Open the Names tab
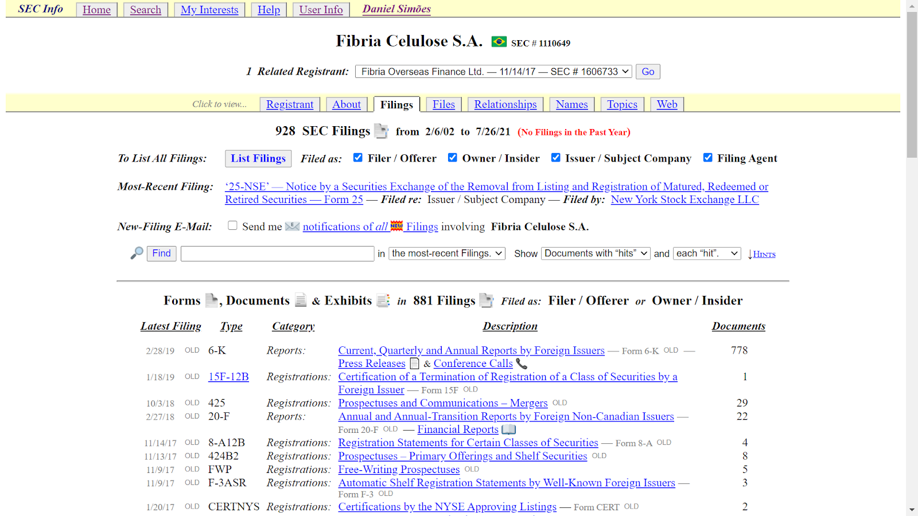Image resolution: width=918 pixels, height=516 pixels. click(x=572, y=104)
